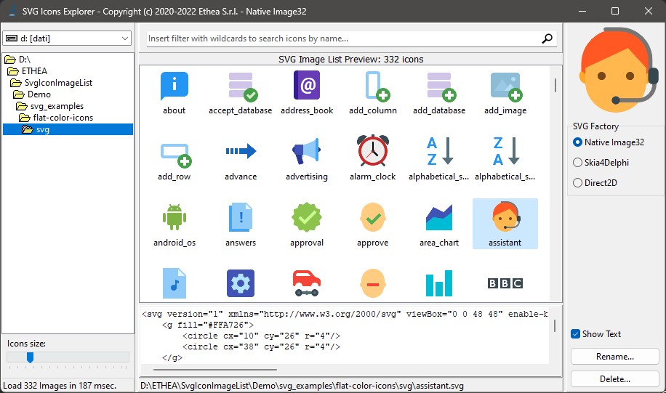
Task: Click the 'Load 332 Images in 187 msec.' status
Action: 60,385
